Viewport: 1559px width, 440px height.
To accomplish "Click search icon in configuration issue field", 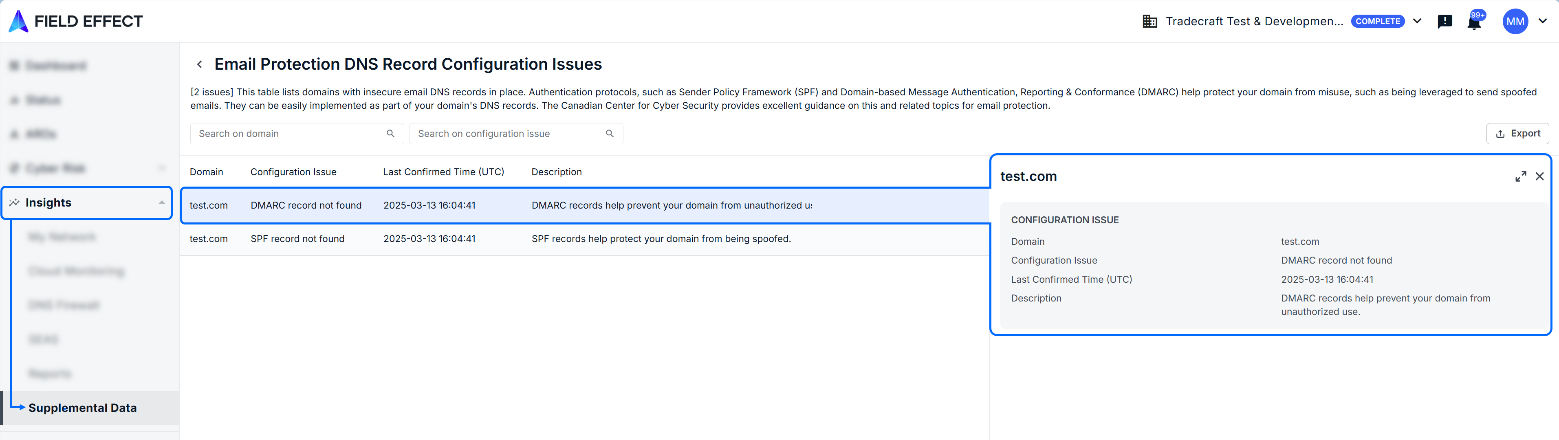I will tap(610, 134).
